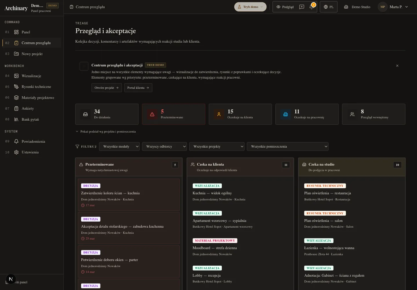The image size is (417, 290).
Task: Open Wszystkie projekty filter dropdown
Action: click(217, 146)
